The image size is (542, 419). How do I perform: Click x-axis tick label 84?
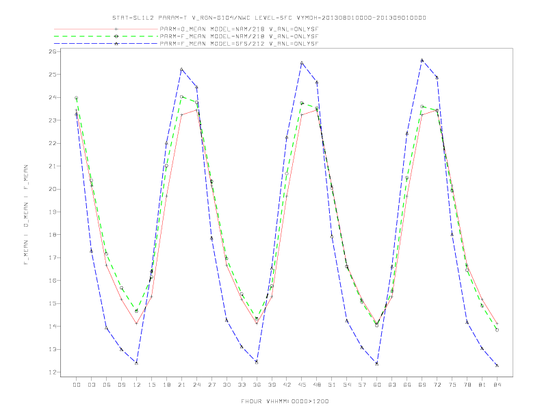coord(497,385)
